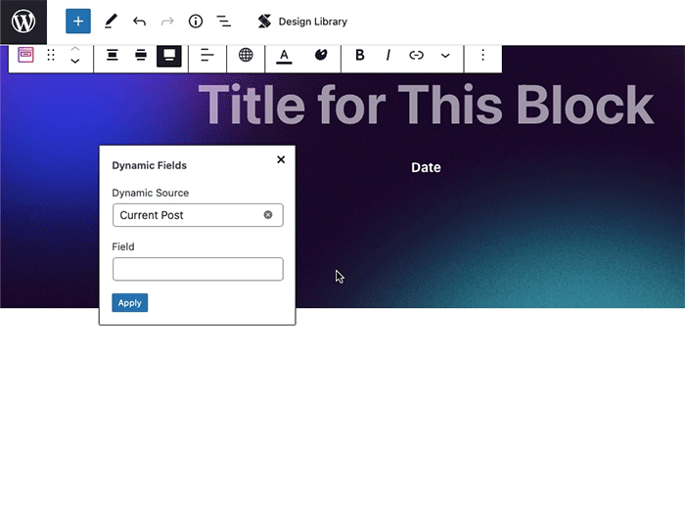Image resolution: width=685 pixels, height=528 pixels.
Task: Click the 'Field' label
Action: pyautogui.click(x=123, y=247)
